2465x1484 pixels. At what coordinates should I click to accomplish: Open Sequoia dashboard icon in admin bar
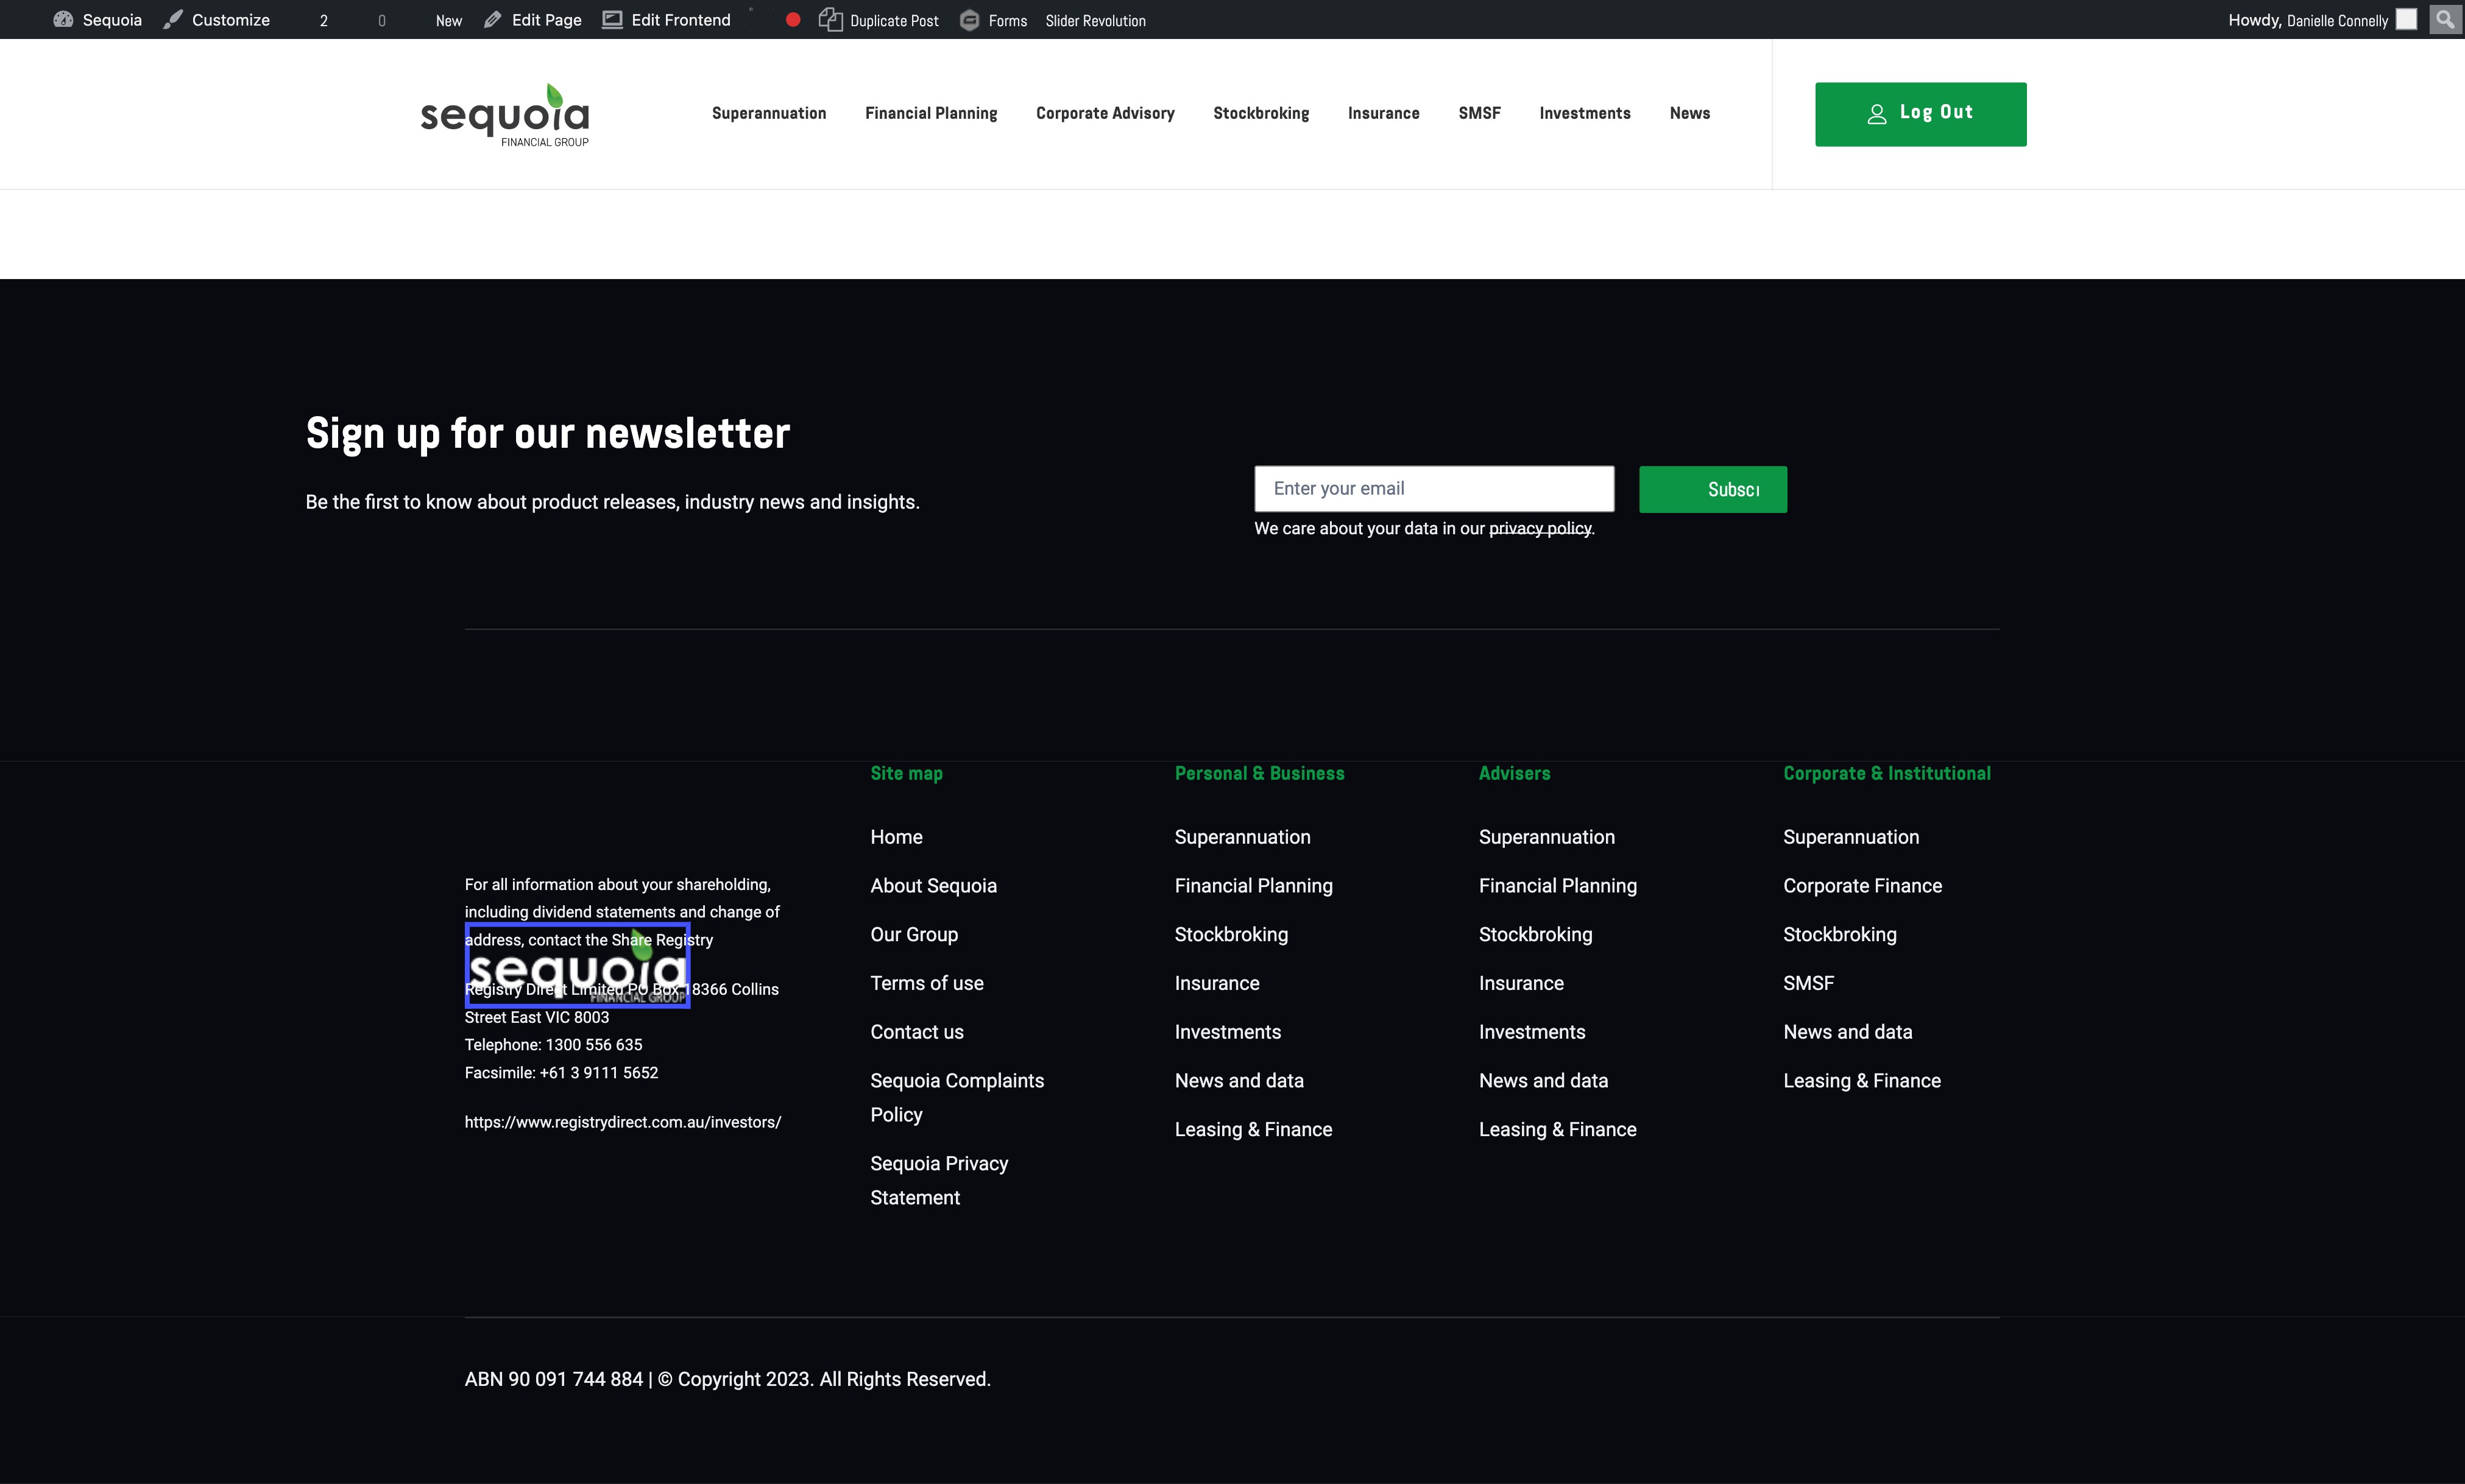tap(63, 19)
